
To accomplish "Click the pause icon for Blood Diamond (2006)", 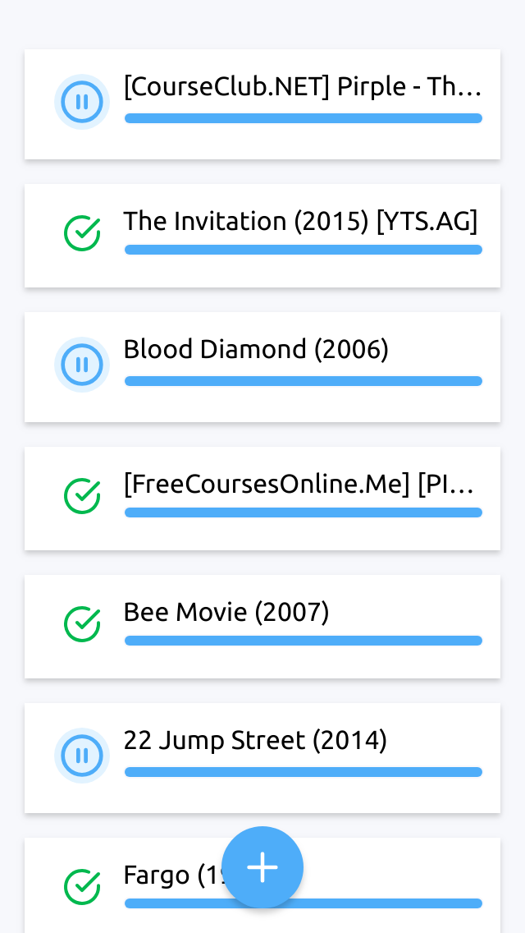I will (82, 364).
